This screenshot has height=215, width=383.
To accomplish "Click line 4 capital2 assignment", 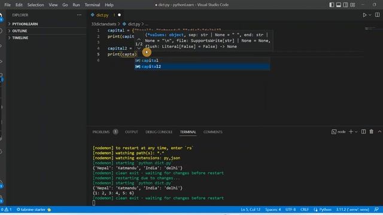I will [x=120, y=48].
